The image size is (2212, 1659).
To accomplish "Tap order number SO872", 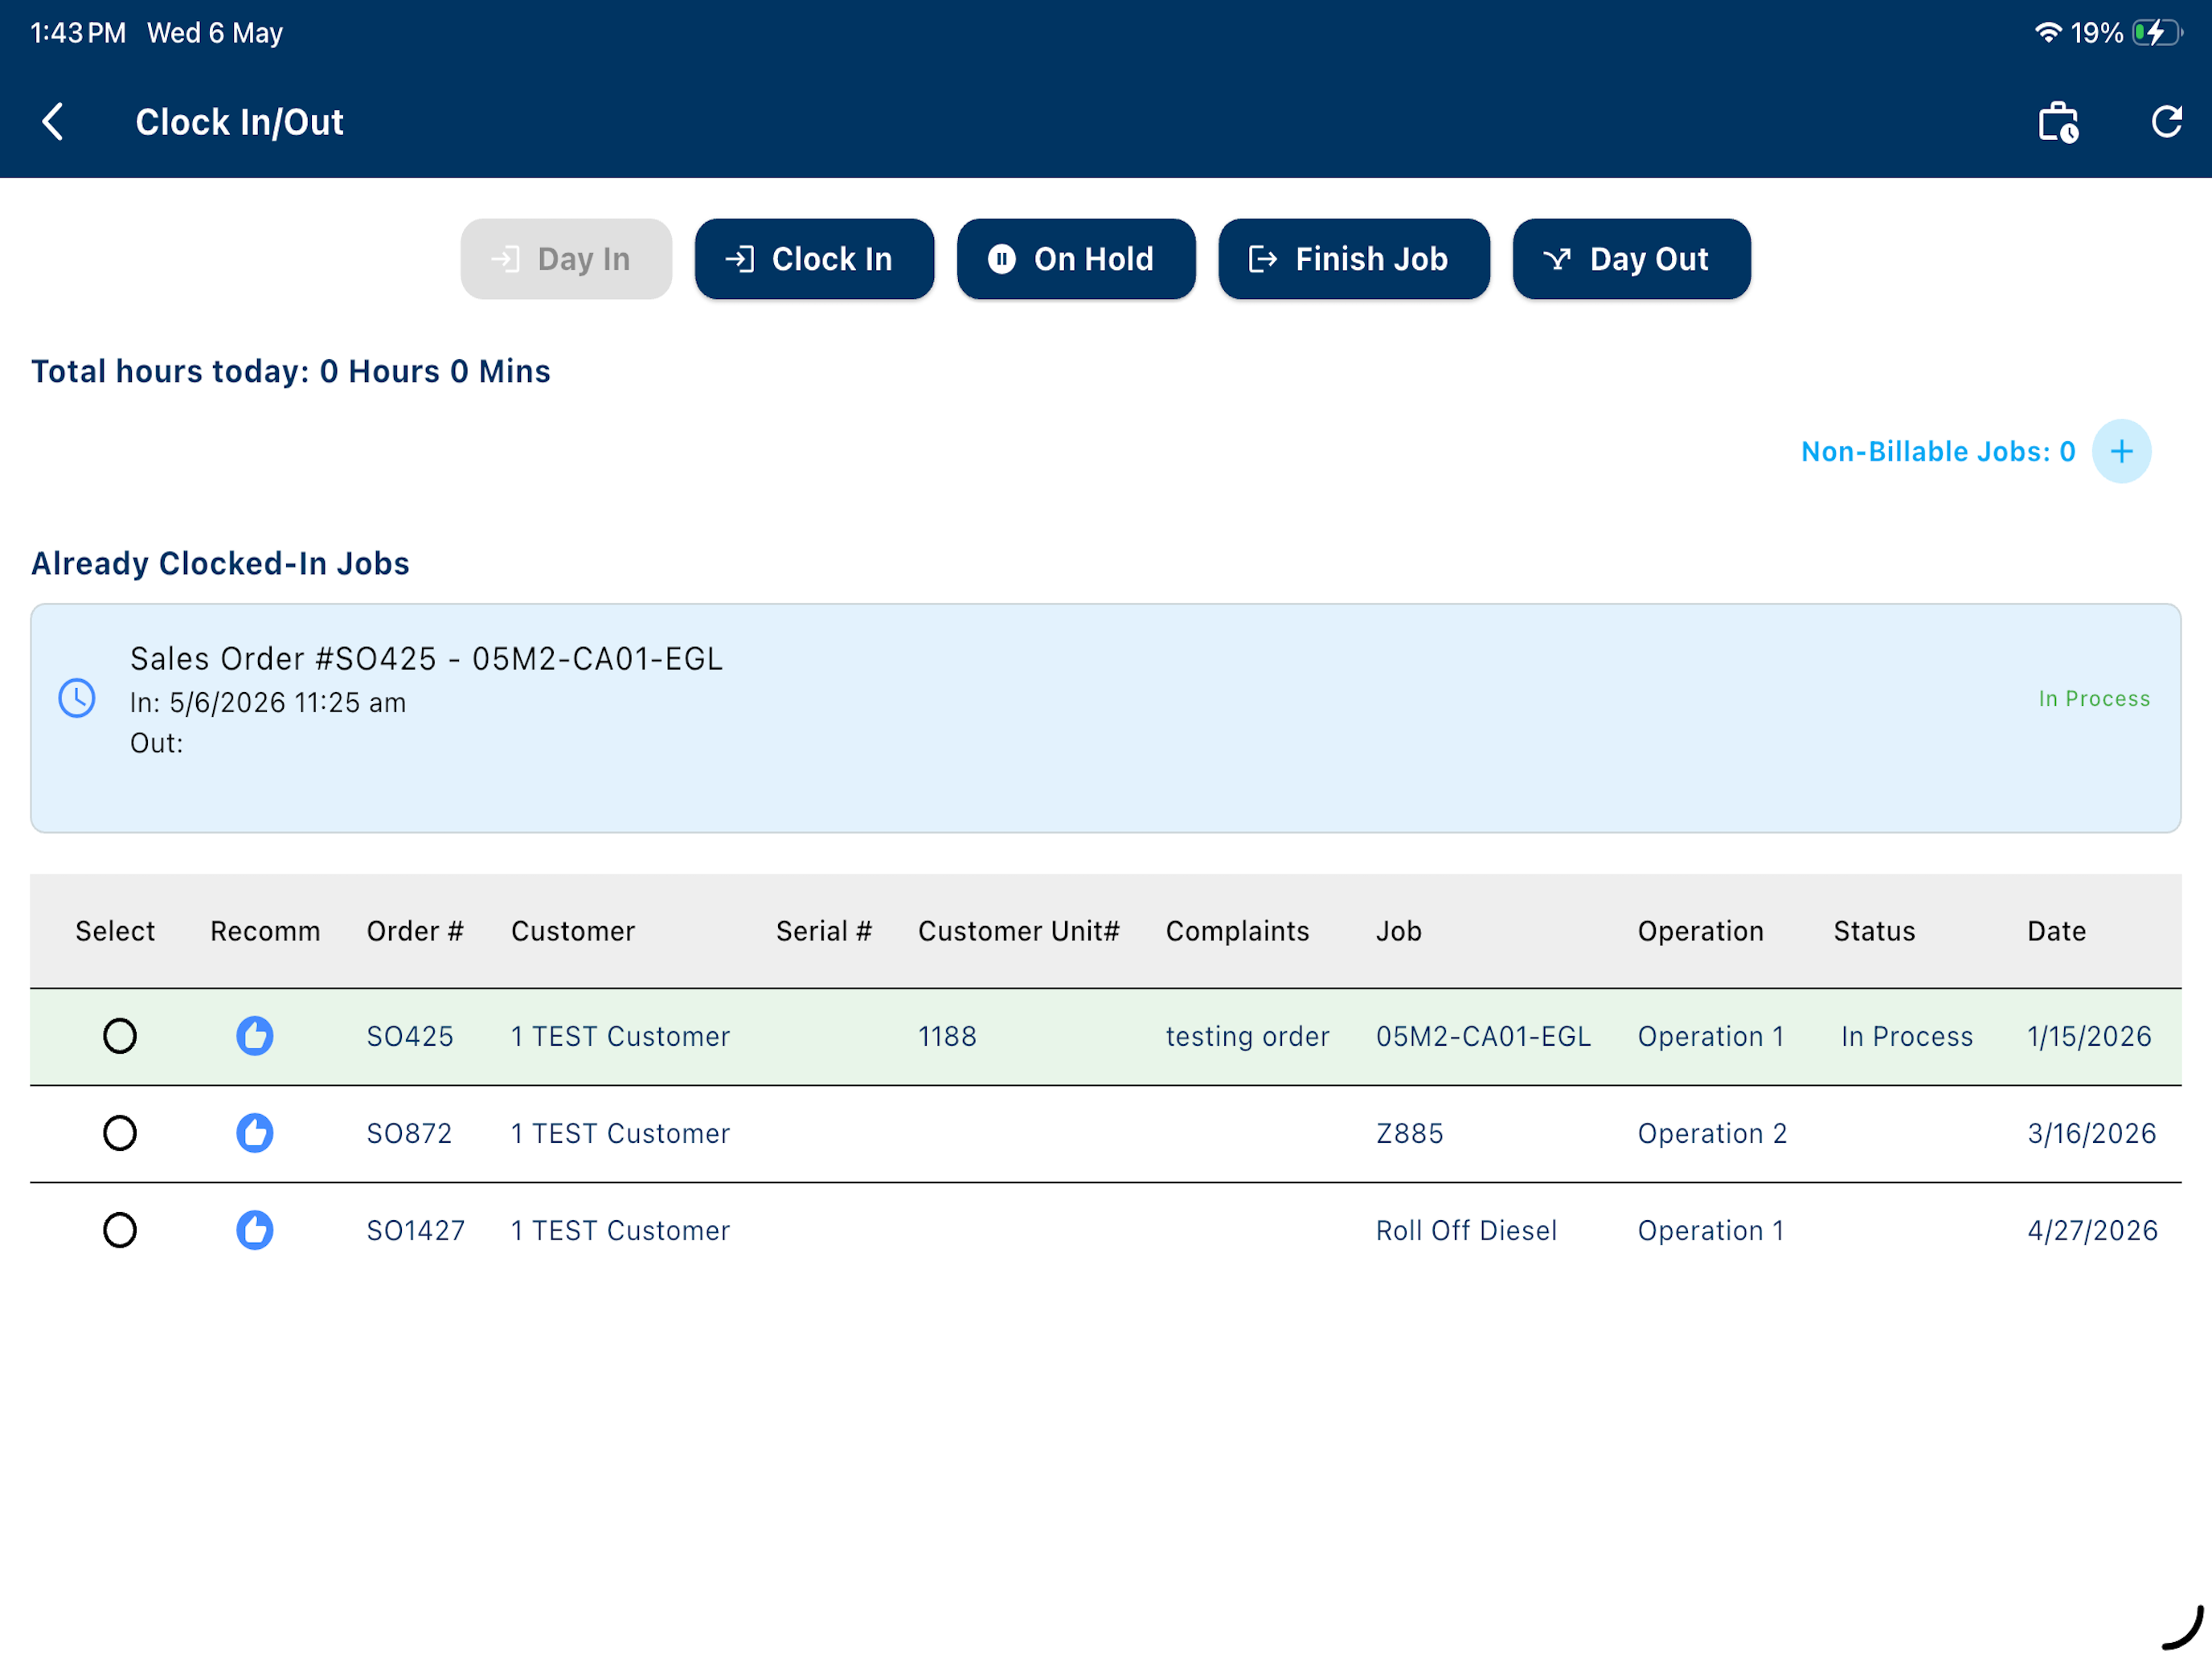I will pyautogui.click(x=409, y=1133).
